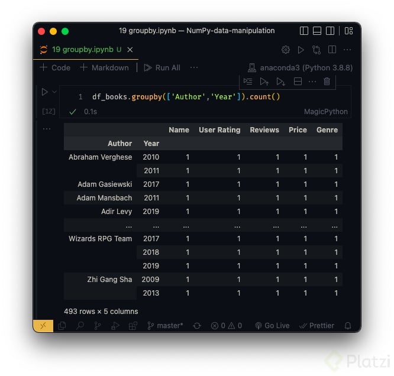Close the 19 groupby.ipynb tab

130,50
